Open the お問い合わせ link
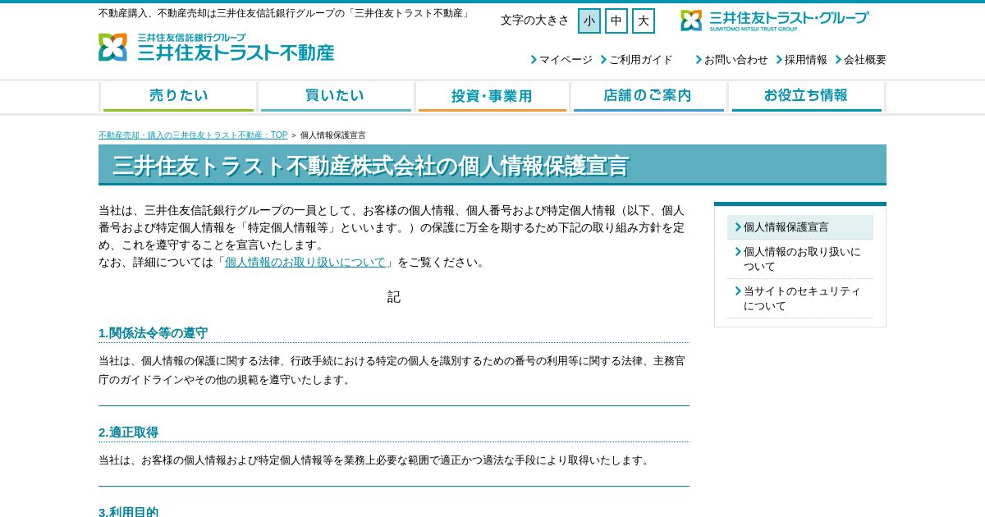985x517 pixels. 731,60
